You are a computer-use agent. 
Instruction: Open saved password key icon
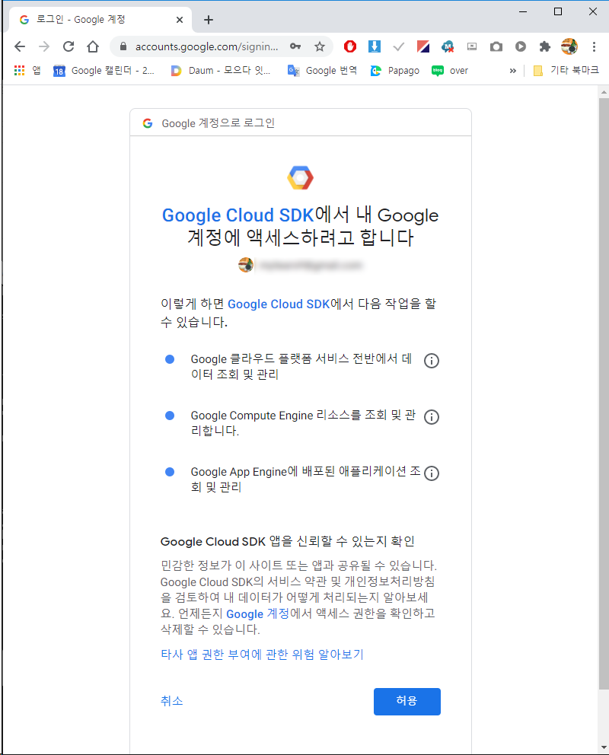click(295, 46)
